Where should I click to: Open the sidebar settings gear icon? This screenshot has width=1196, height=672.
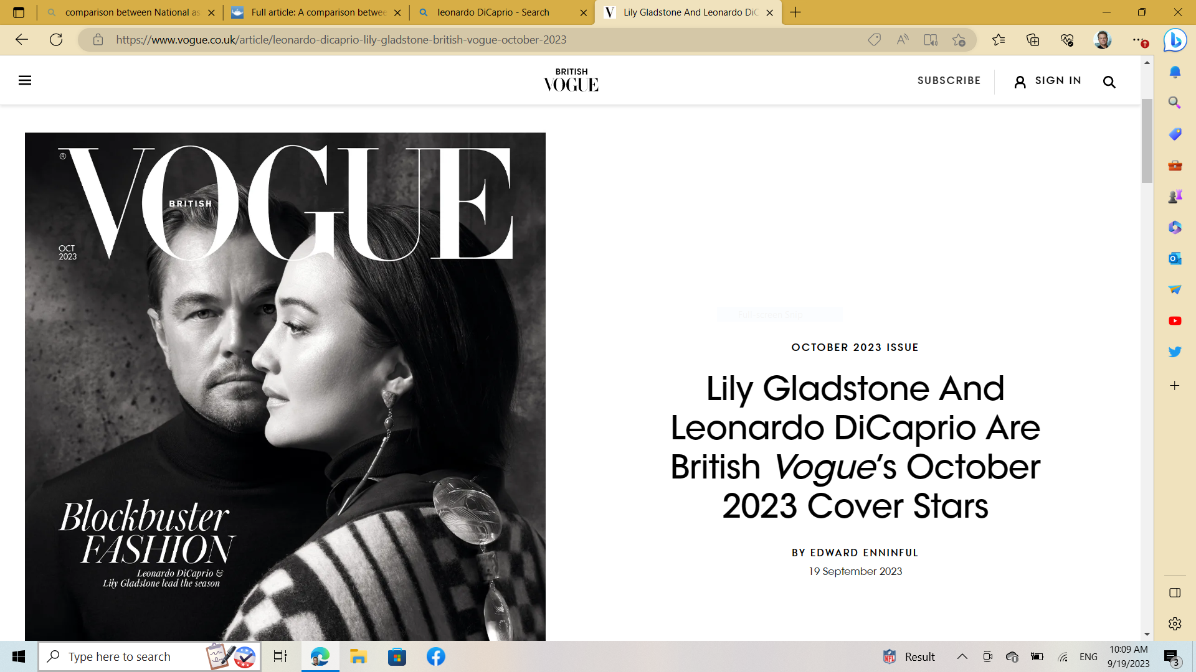[1175, 623]
